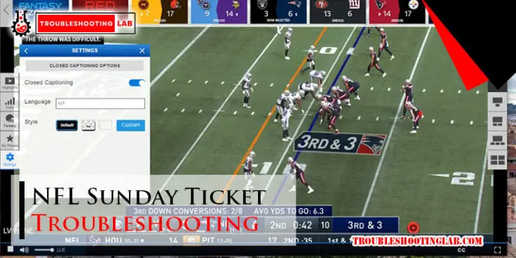
Task: Switch to three-screen layout view
Action: click(x=497, y=140)
